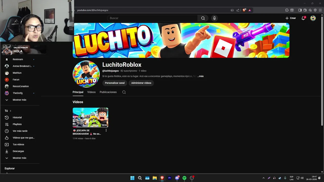Open Adobe Premiere Pro from taskbar
Viewport: 324px width, 182px height.
[x=170, y=178]
